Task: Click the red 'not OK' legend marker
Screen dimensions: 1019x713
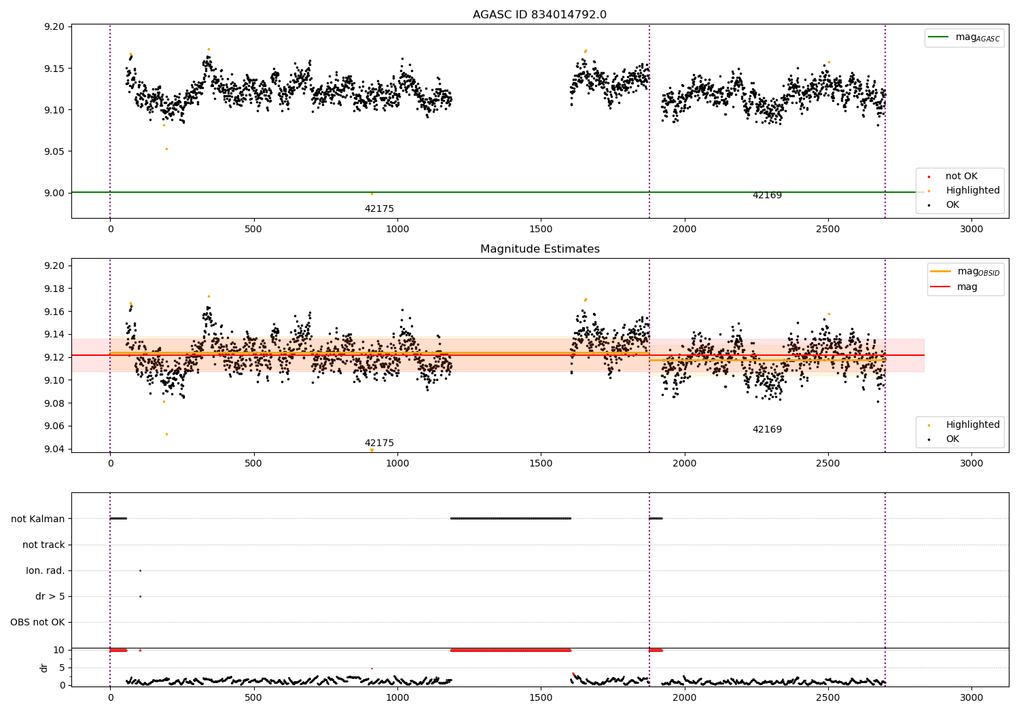Action: click(929, 177)
